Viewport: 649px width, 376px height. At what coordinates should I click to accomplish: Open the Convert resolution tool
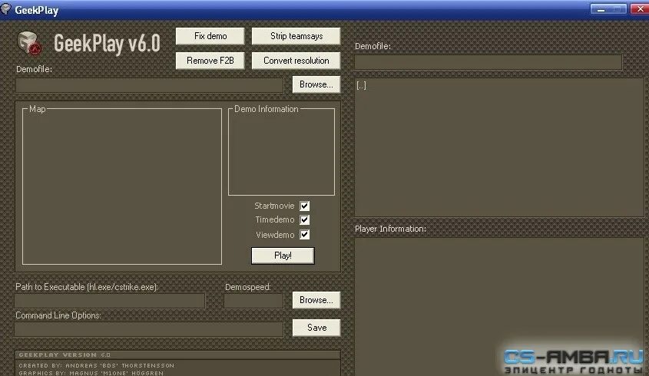(x=296, y=61)
